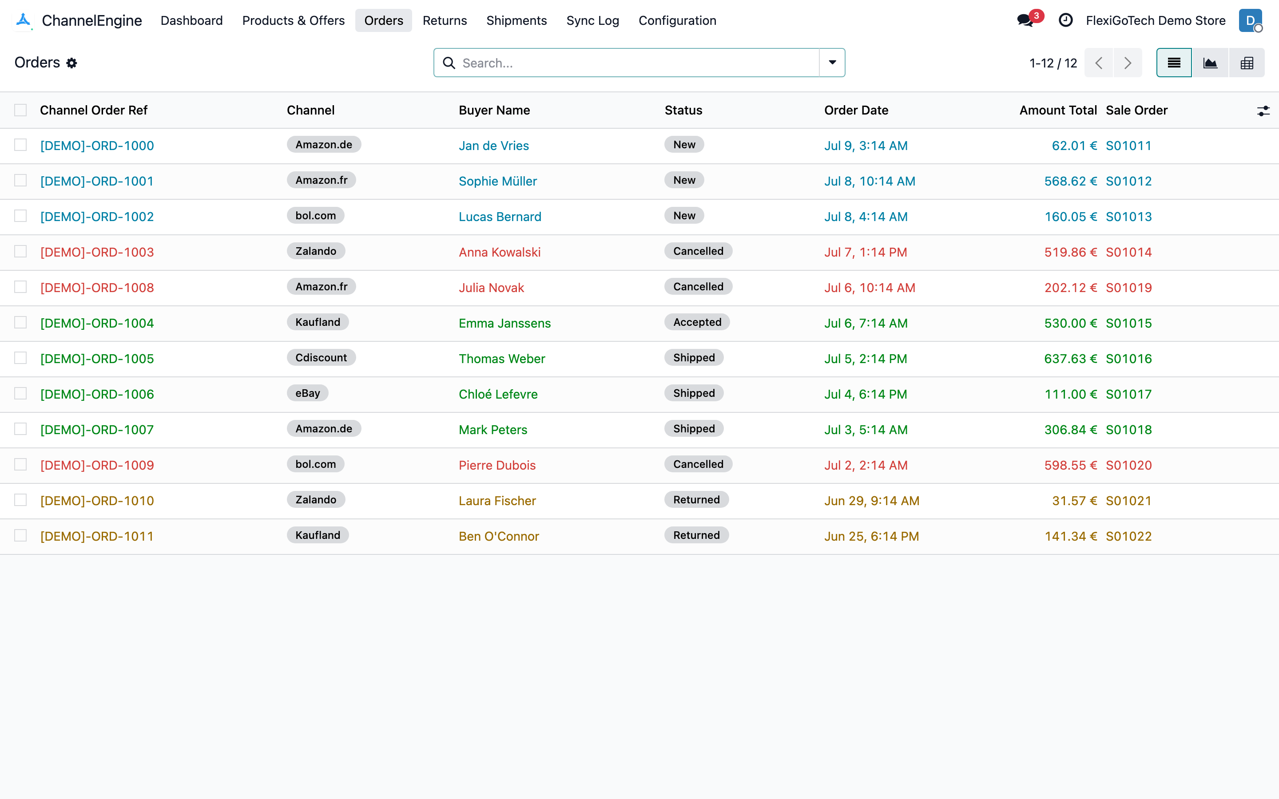The width and height of the screenshot is (1279, 799).
Task: Tick the checkbox for order ORD-1003
Action: (x=20, y=251)
